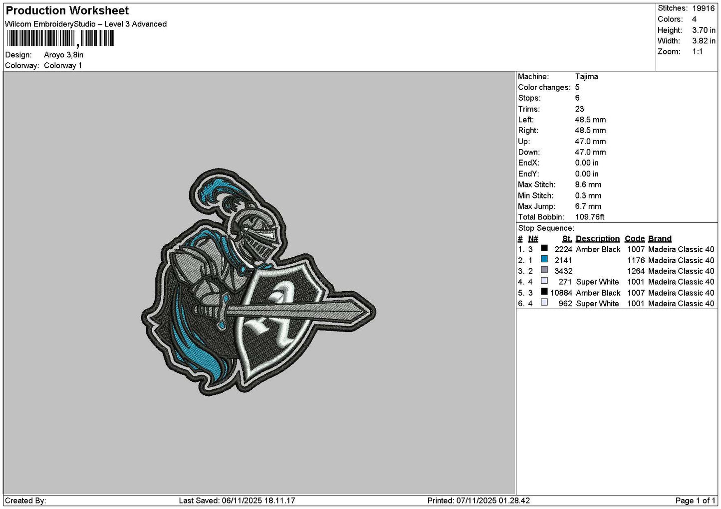Click the width value '3.82 in'
Screen dimensions: 721x509
[x=704, y=41]
